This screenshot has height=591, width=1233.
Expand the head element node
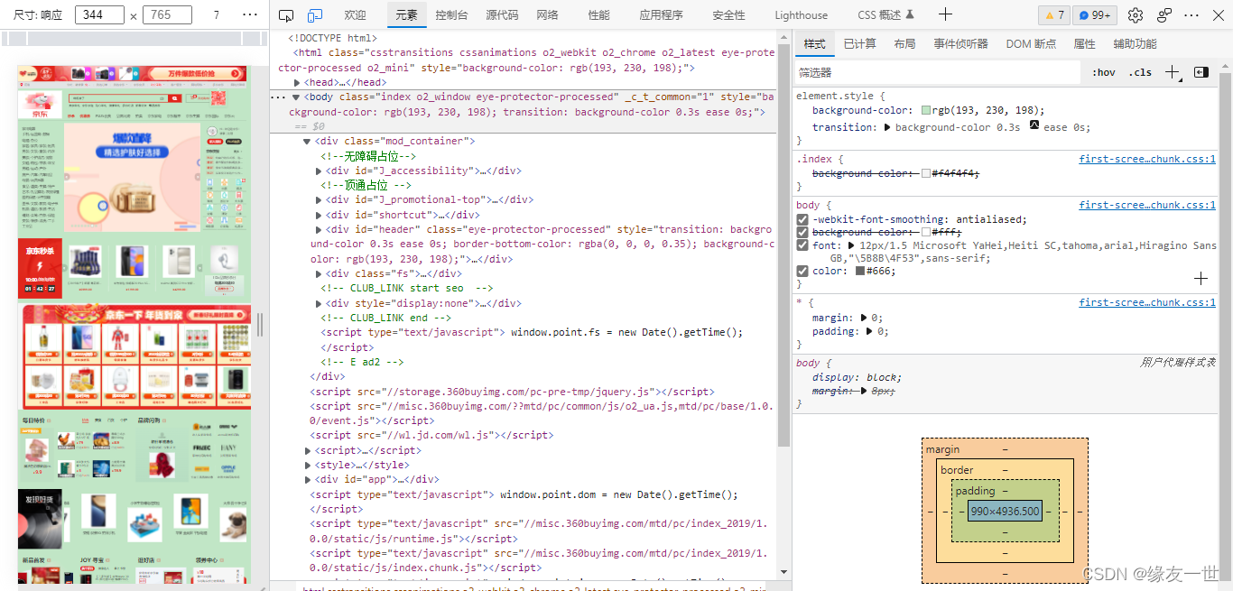(x=297, y=82)
